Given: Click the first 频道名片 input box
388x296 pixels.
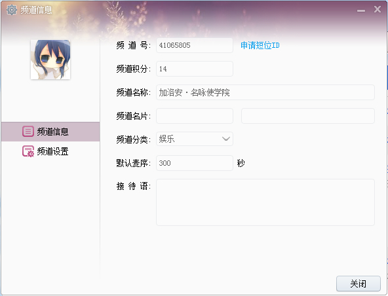Looking at the screenshot, I should coord(195,116).
